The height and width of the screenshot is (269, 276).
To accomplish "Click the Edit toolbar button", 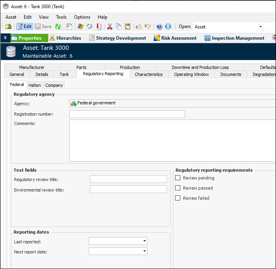I will point(24,26).
